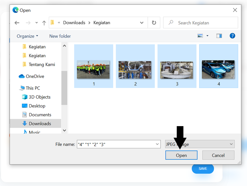Viewport: 247px width, 186px height.
Task: Select image 2 of car assembly line
Action: pyautogui.click(x=135, y=70)
